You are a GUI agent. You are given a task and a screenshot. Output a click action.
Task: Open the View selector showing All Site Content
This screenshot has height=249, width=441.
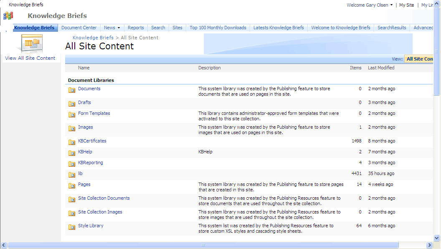419,59
